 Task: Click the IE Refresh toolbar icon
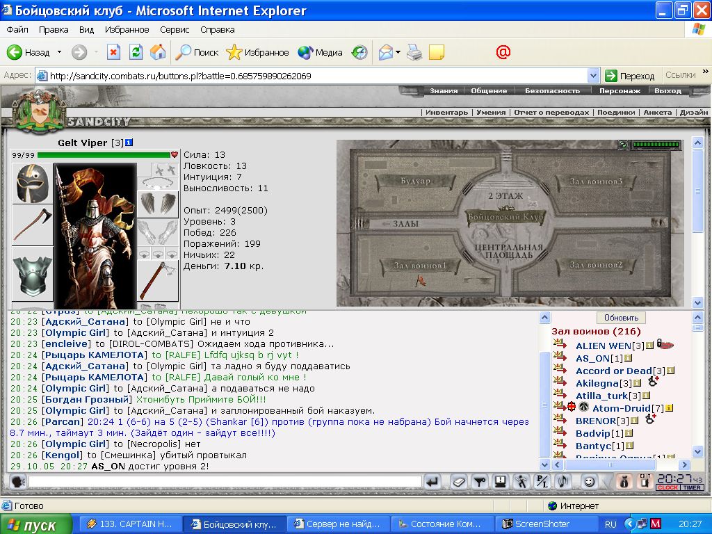tap(136, 52)
